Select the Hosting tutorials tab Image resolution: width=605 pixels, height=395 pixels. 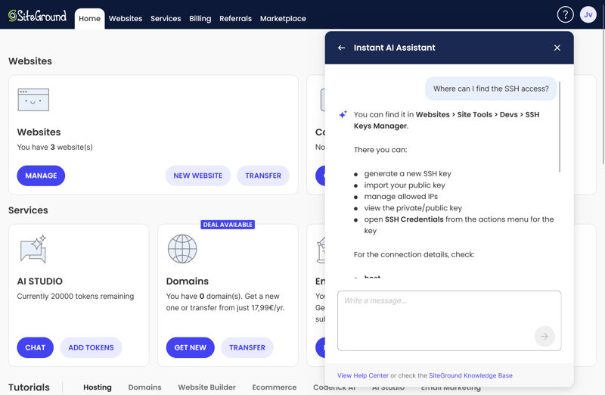[x=98, y=387]
